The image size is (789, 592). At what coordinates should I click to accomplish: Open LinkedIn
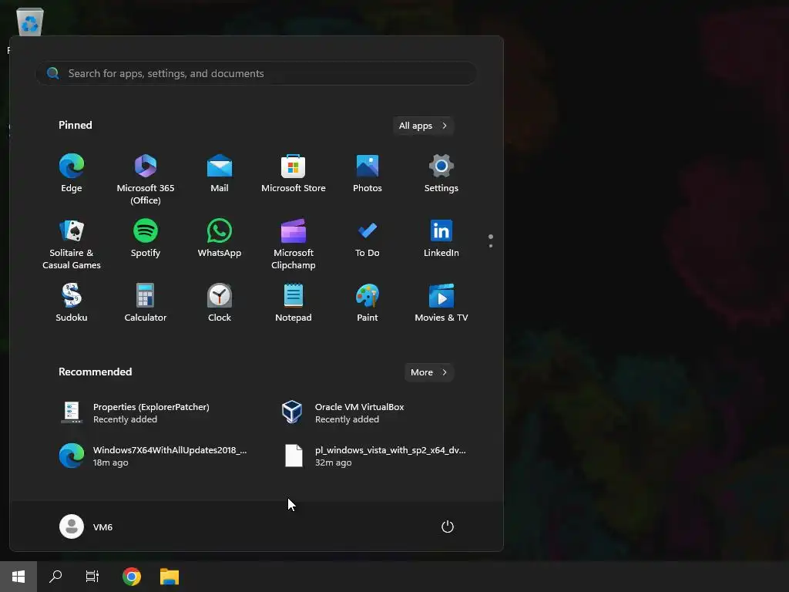coord(442,239)
